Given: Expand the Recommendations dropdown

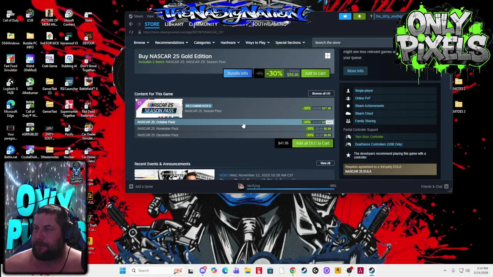Looking at the screenshot, I should [x=171, y=43].
